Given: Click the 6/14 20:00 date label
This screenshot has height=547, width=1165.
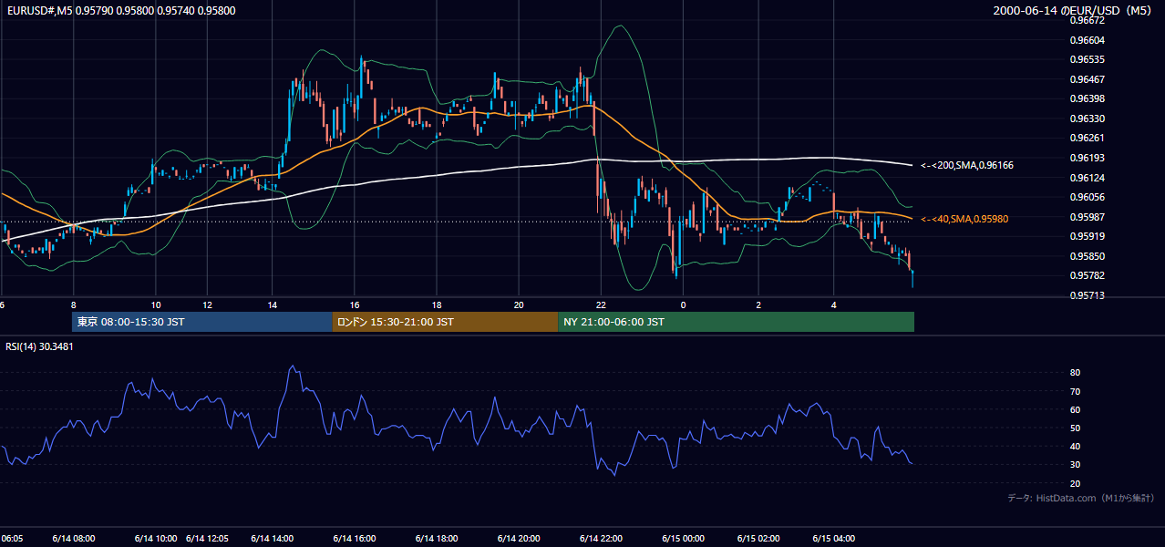Looking at the screenshot, I should pos(519,538).
